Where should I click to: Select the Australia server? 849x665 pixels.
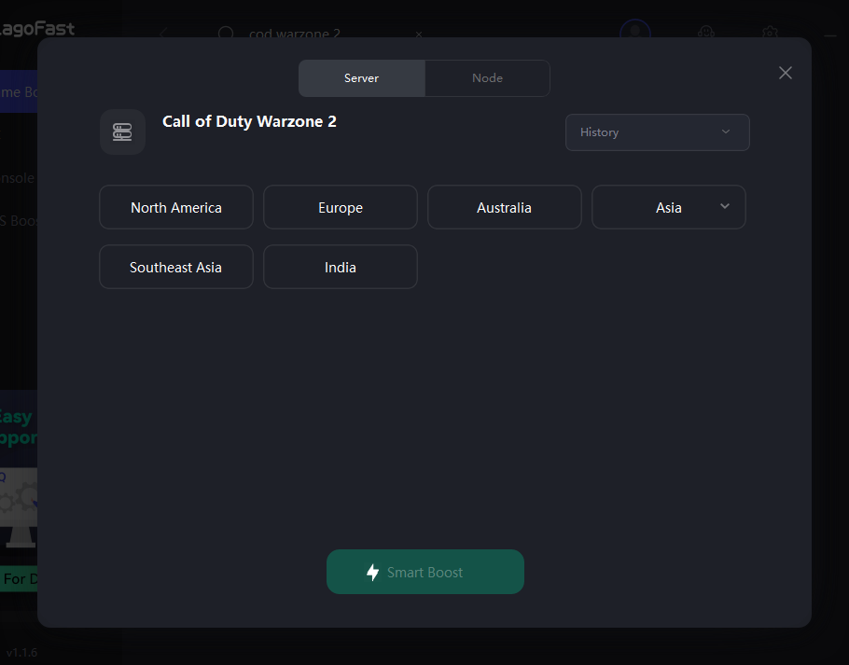tap(504, 207)
